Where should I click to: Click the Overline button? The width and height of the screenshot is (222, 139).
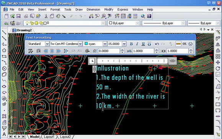point(149,44)
